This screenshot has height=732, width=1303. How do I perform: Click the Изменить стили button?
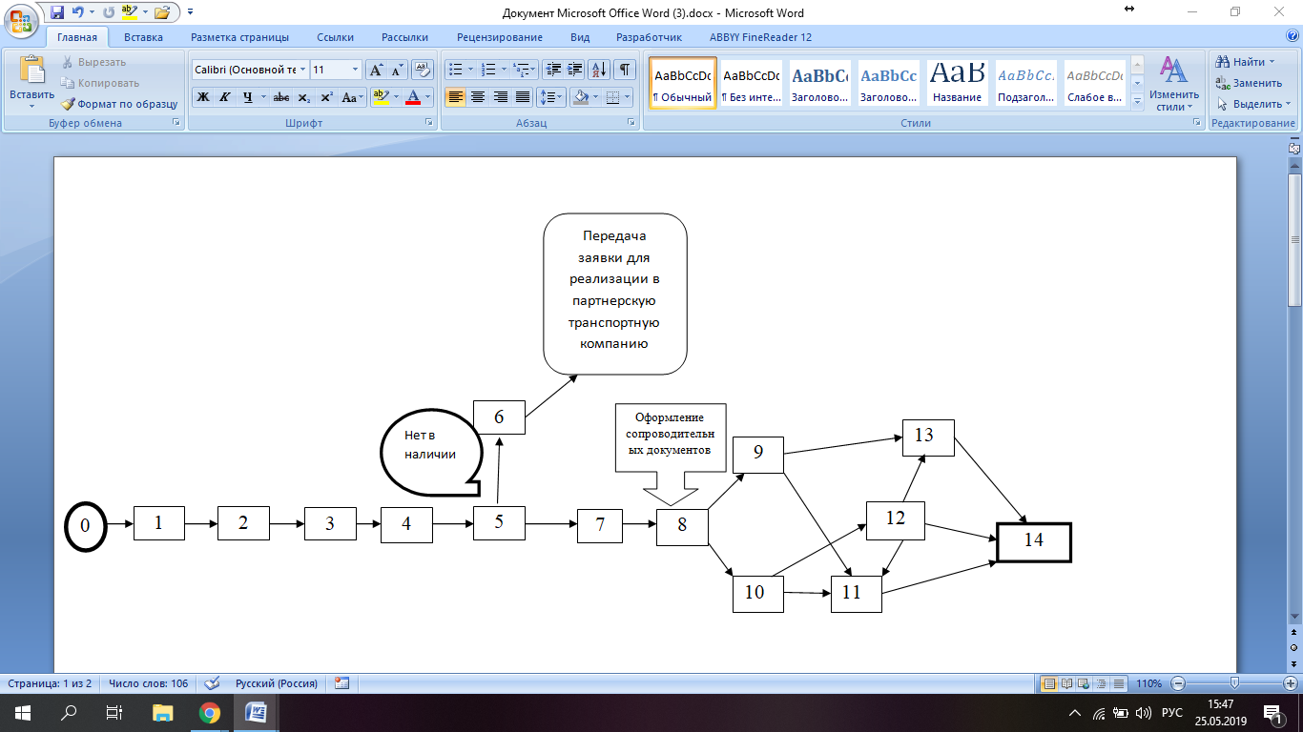tap(1173, 83)
